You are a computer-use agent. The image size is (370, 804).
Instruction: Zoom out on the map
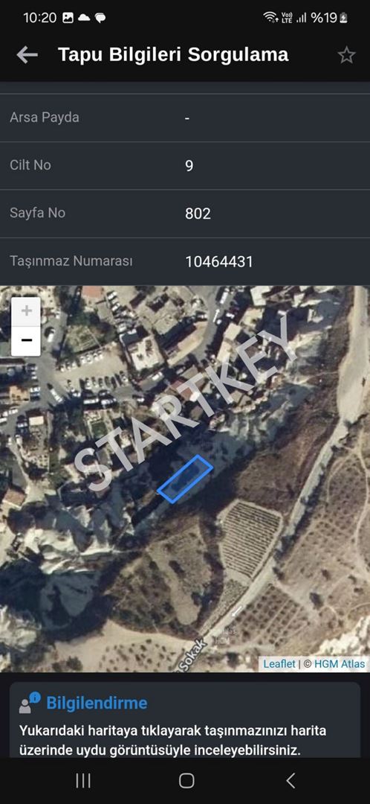point(26,340)
